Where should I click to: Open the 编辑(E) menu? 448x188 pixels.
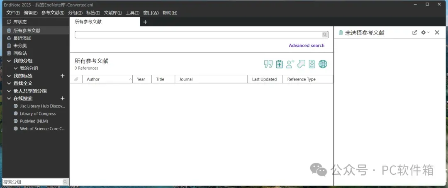(x=31, y=13)
